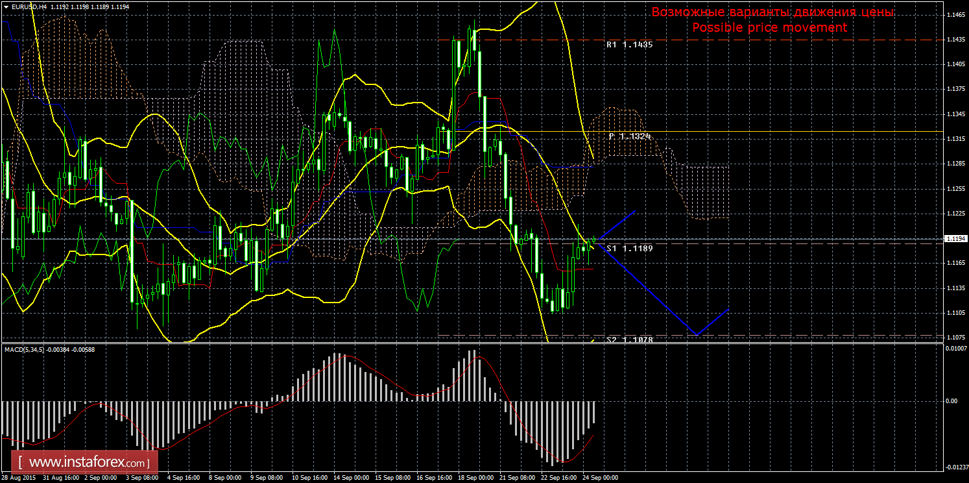This screenshot has width=969, height=483.
Task: Select the 1.1135 price axis label
Action: pos(956,288)
